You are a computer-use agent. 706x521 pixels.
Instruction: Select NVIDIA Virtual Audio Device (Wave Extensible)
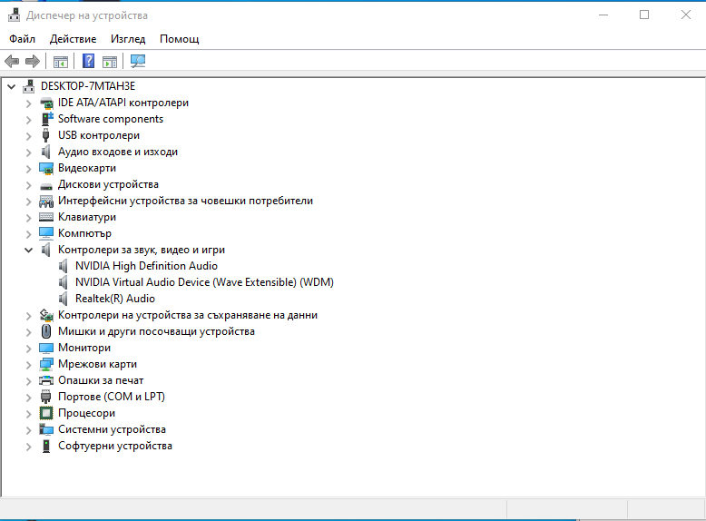pos(204,282)
